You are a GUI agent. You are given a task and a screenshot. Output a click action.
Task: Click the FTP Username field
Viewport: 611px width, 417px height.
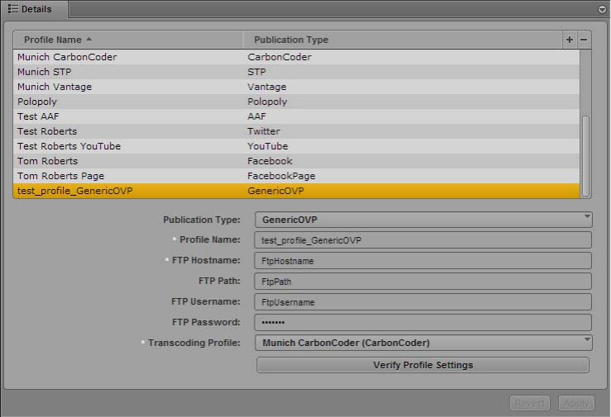point(423,302)
